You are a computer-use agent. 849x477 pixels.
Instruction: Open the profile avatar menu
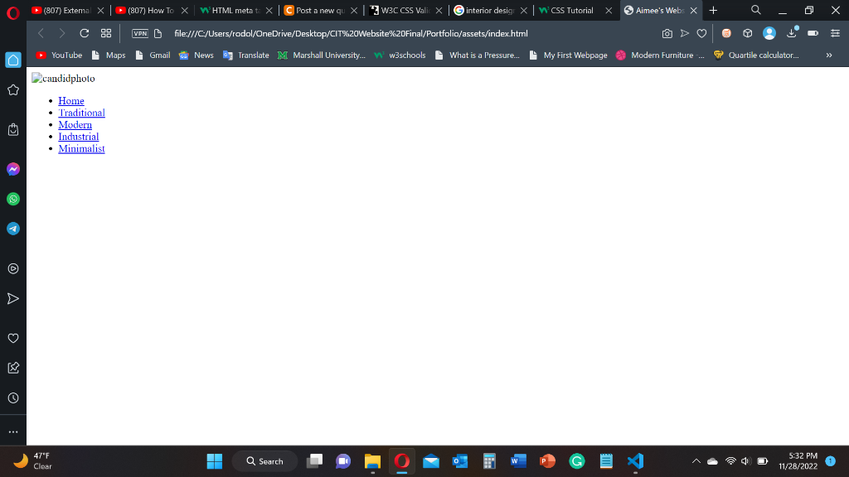point(769,33)
